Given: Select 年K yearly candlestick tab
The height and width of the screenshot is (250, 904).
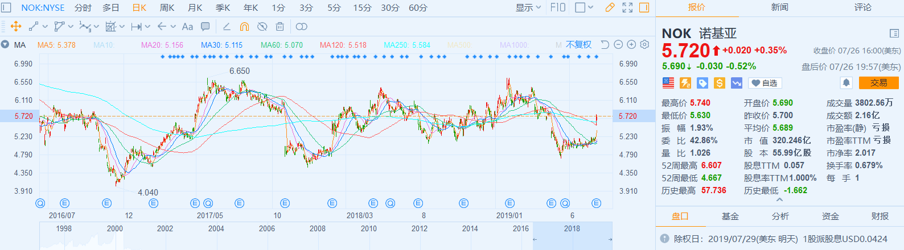Looking at the screenshot, I should pos(251,7).
